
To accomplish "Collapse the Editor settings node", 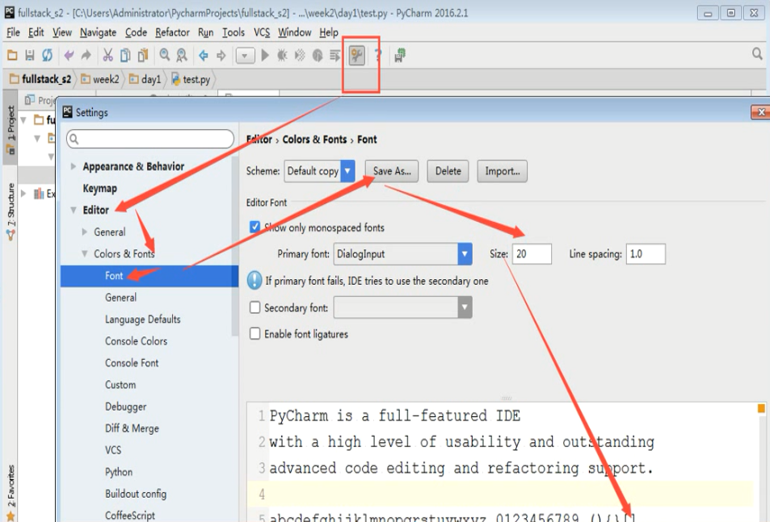I will [x=74, y=210].
